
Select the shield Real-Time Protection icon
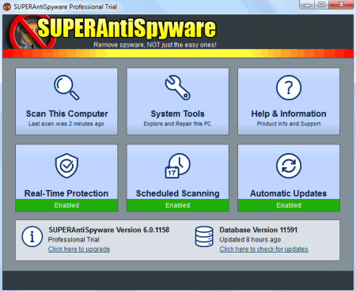(x=66, y=166)
